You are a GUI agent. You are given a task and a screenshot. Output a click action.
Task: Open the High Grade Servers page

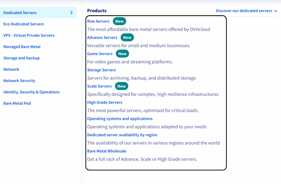point(105,102)
